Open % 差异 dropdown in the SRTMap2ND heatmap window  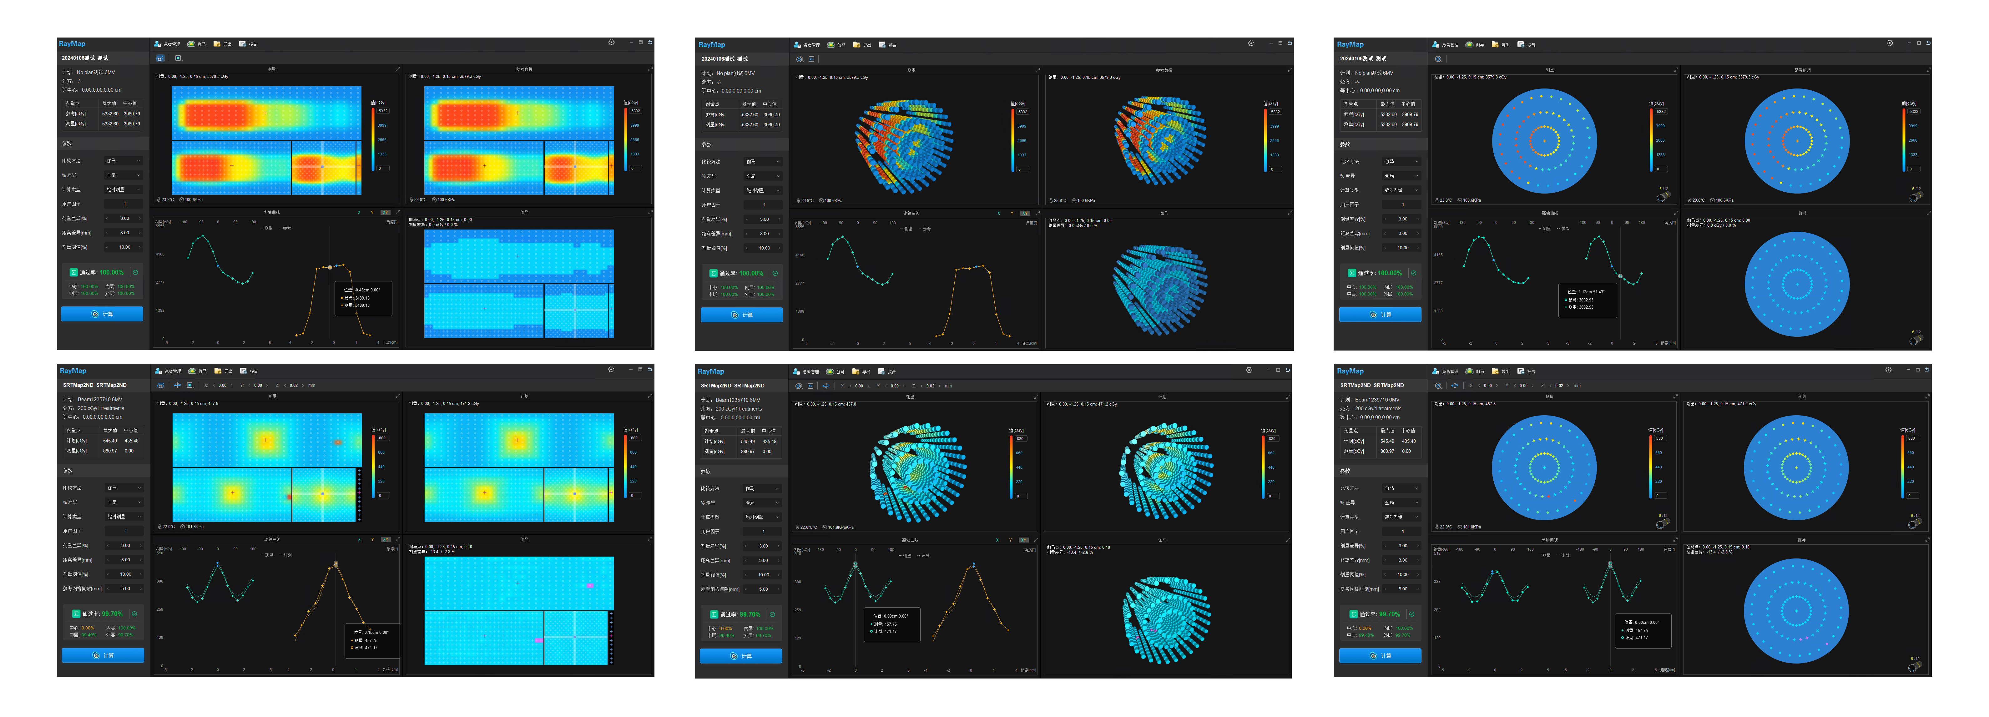click(124, 502)
